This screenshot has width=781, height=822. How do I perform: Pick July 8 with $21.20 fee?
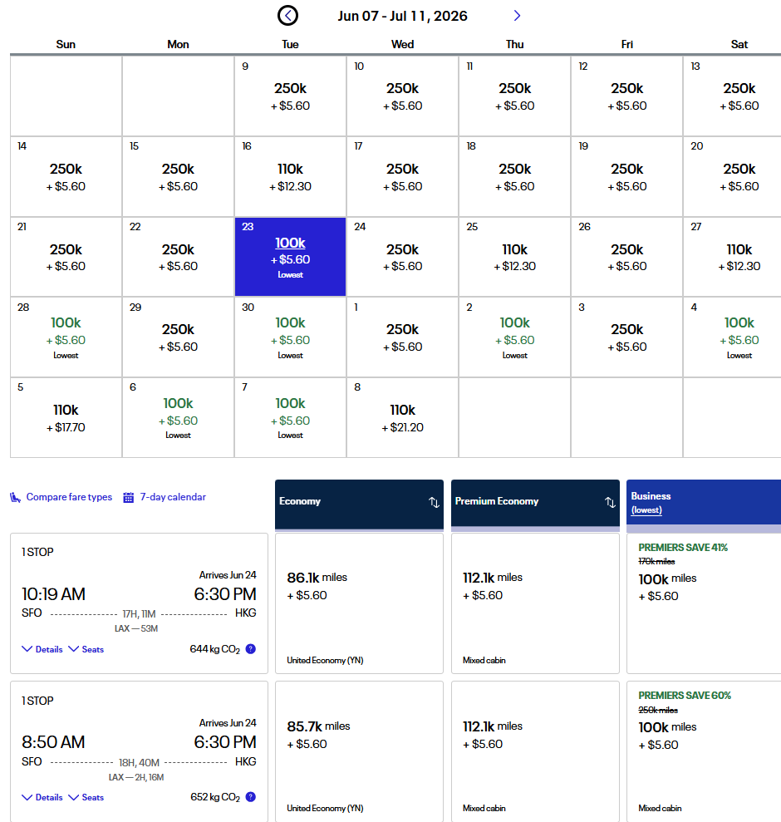pos(402,418)
